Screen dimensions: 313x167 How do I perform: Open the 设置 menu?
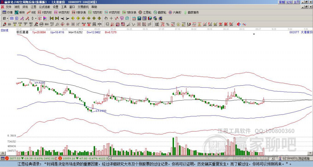(x=56, y=7)
